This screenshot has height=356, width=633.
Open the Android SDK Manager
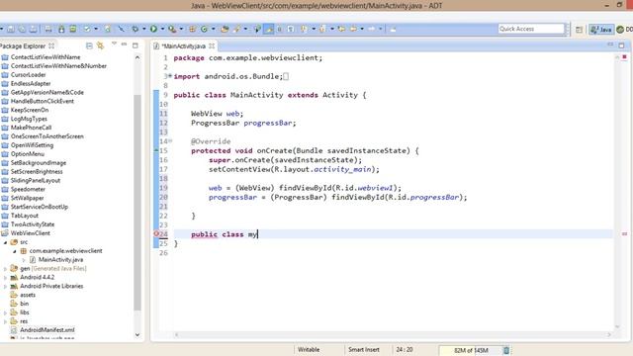[x=61, y=29]
